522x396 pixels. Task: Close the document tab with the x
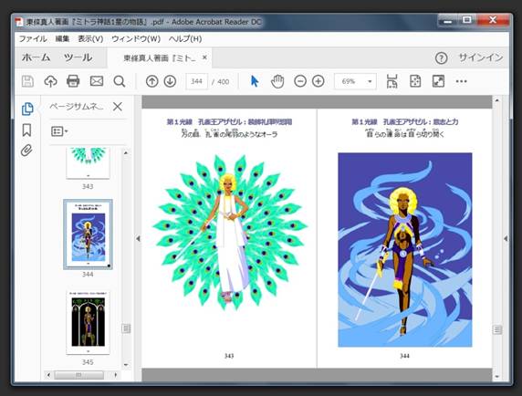coord(204,57)
